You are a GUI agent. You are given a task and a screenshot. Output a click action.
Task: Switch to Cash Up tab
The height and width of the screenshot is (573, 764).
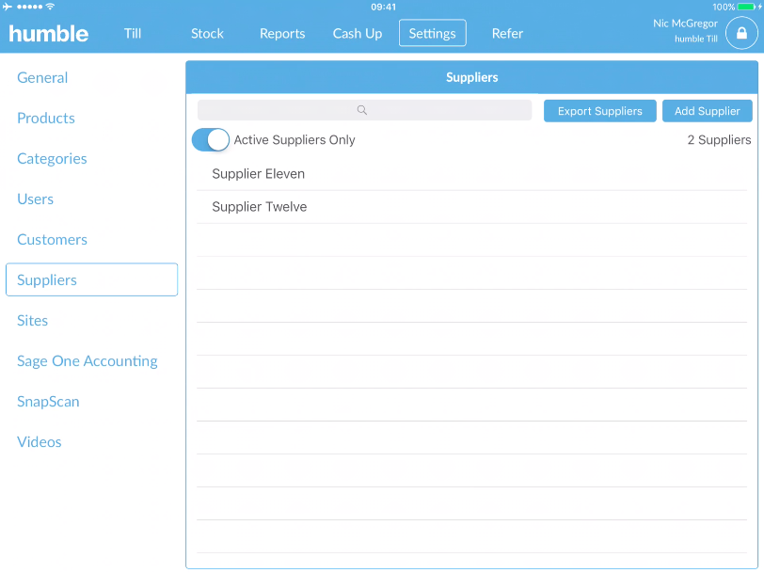coord(358,33)
